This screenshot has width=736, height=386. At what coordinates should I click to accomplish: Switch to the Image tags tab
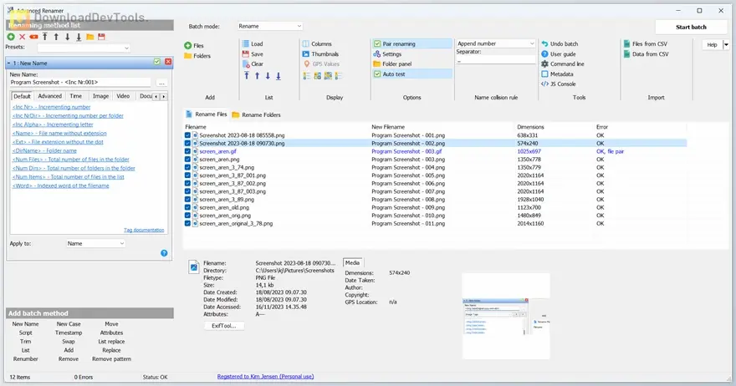pos(100,96)
